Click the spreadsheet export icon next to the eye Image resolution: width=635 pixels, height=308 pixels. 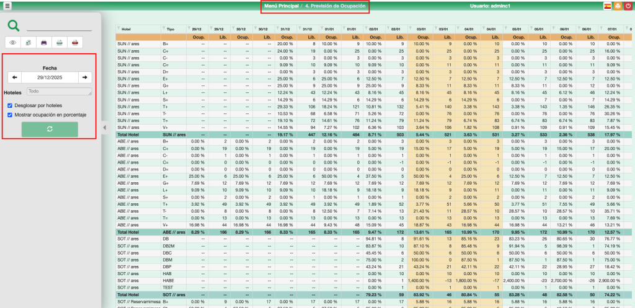pyautogui.click(x=29, y=43)
